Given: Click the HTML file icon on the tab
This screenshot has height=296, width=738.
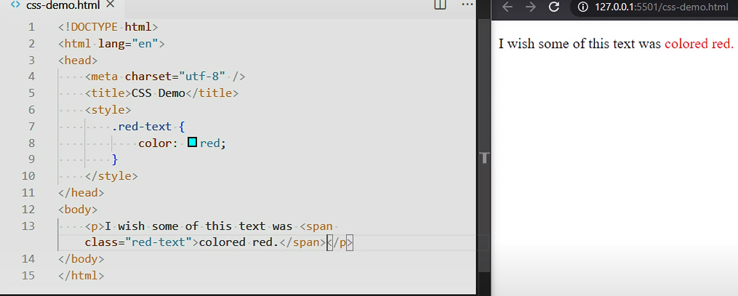Looking at the screenshot, I should point(15,5).
